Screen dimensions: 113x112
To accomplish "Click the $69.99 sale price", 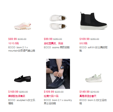I will [12, 39].
